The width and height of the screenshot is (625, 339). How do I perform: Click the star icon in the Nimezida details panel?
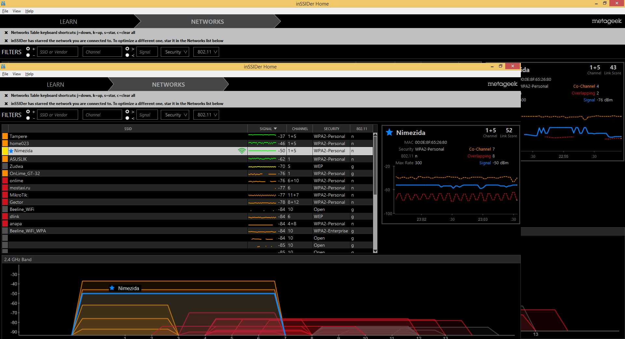pyautogui.click(x=389, y=132)
